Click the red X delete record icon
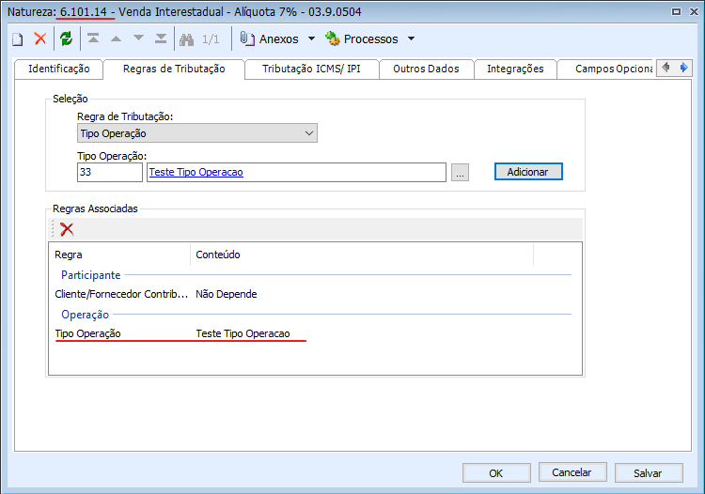The image size is (705, 494). [x=40, y=39]
